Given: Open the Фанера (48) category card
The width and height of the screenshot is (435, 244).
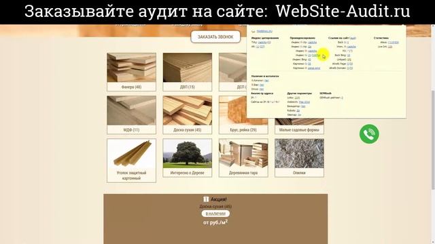Looking at the screenshot, I should (131, 72).
